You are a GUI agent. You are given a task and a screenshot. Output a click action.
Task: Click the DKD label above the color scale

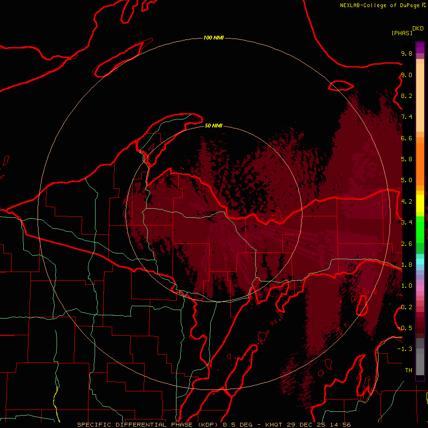(418, 29)
